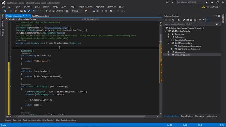This screenshot has height=127, width=226.
Task: Click the Refresh icon in Solution Explorer
Action: tap(188, 20)
